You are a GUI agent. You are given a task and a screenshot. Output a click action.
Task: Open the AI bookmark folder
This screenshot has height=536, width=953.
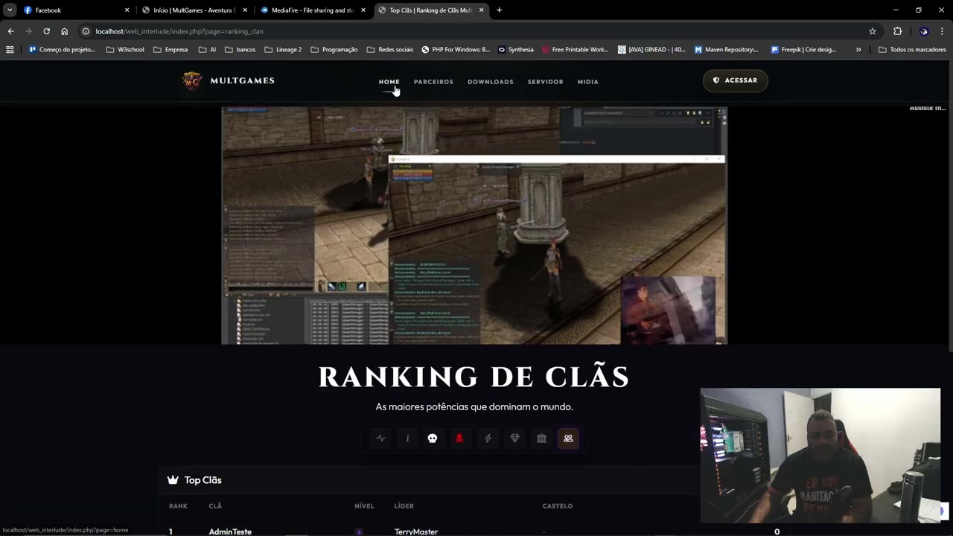pos(207,50)
